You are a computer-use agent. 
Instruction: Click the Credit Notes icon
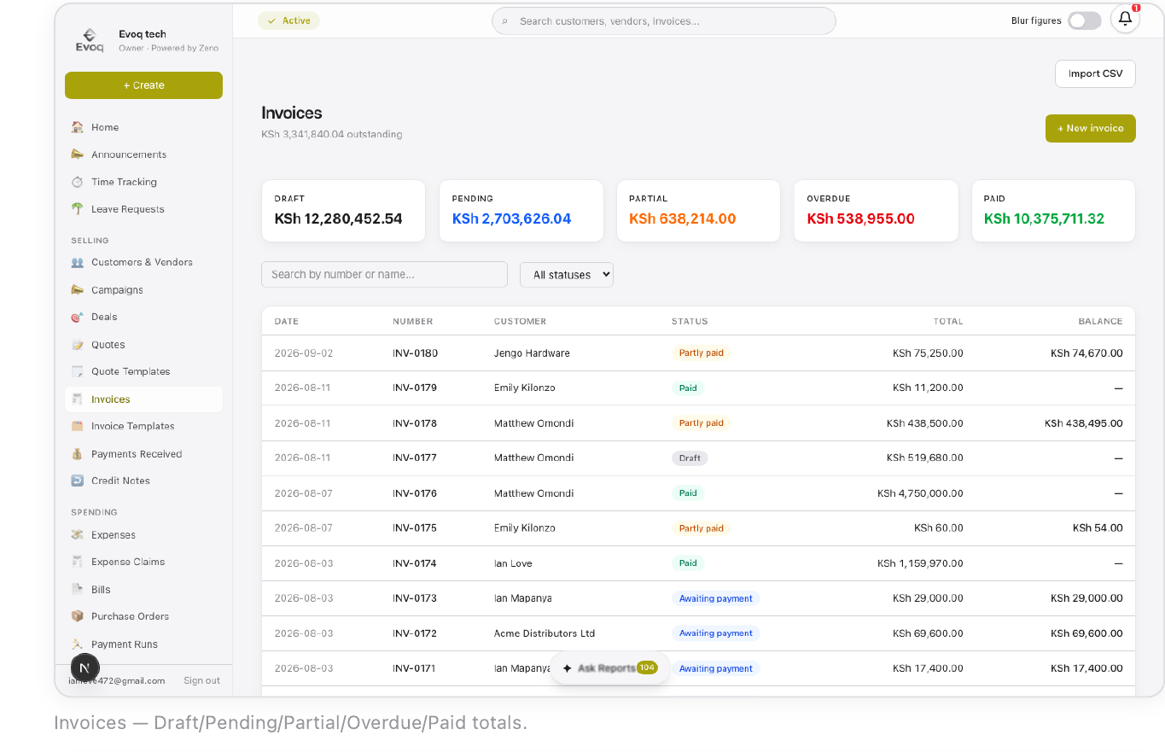click(78, 481)
